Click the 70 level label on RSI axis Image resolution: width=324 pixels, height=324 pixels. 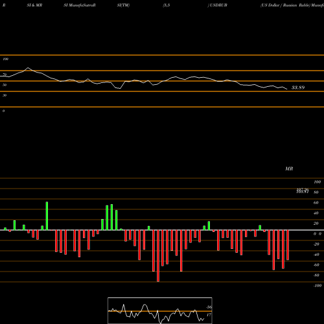(x=5, y=75)
